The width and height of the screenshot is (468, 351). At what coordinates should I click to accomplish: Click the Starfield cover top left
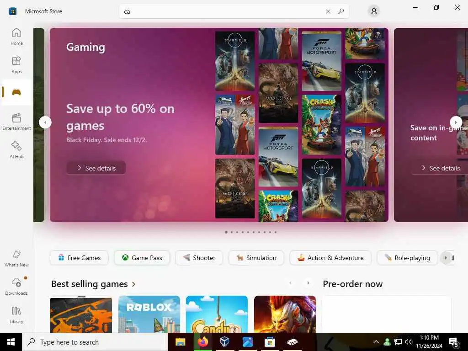[x=235, y=61]
